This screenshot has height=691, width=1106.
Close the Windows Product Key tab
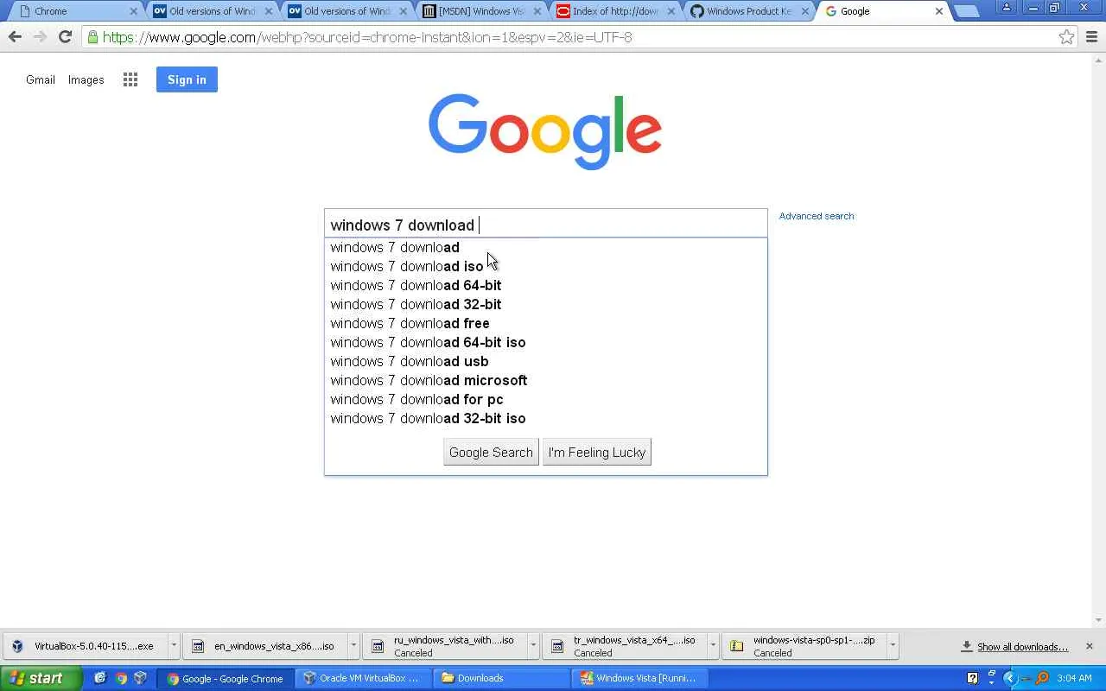pyautogui.click(x=805, y=11)
